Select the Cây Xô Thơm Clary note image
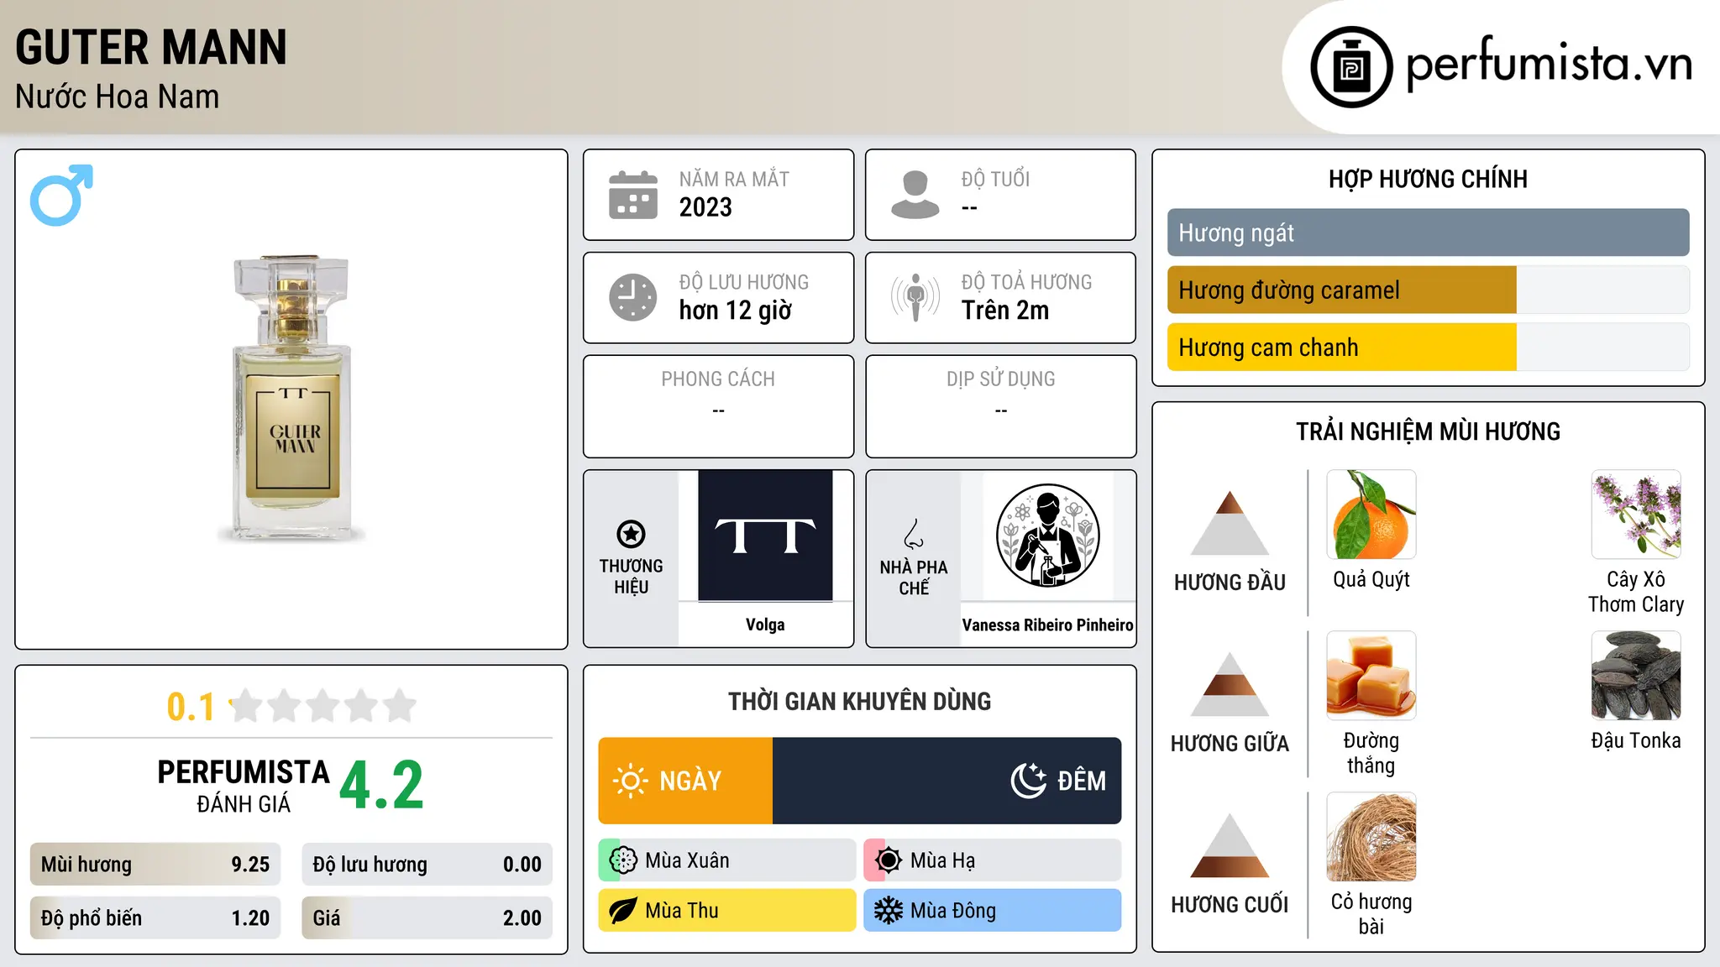Screen dimensions: 1720x967 point(1636,515)
